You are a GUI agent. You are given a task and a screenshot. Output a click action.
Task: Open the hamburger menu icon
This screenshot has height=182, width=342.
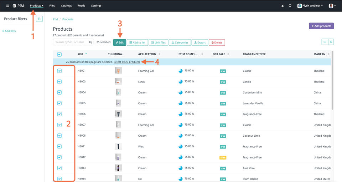coord(7,6)
